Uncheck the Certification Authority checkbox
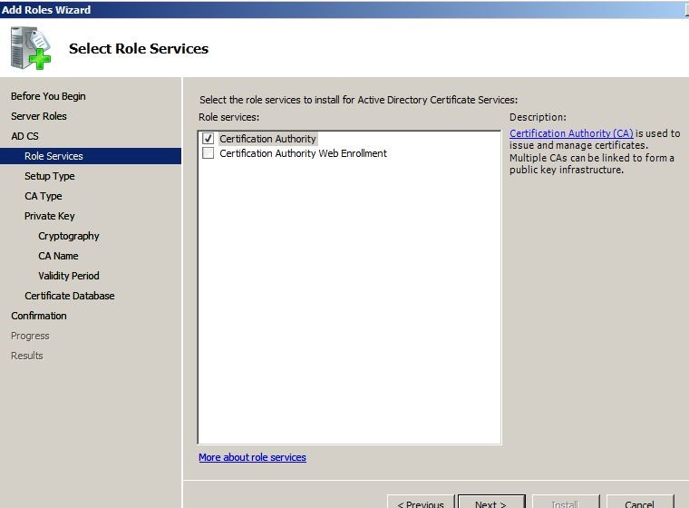 click(209, 139)
